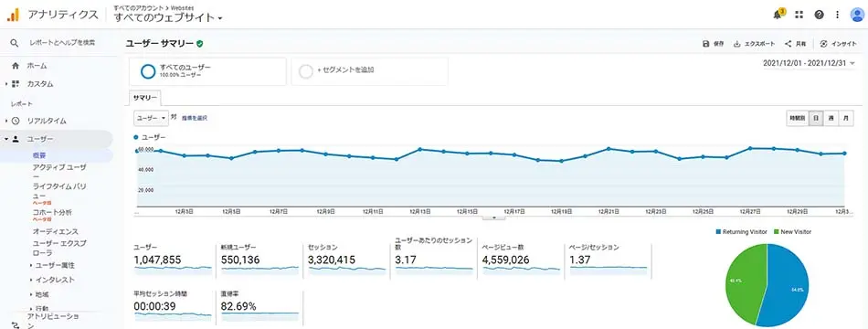This screenshot has height=329, width=868.
Task: Switch chart granularity to 週
Action: pos(831,118)
